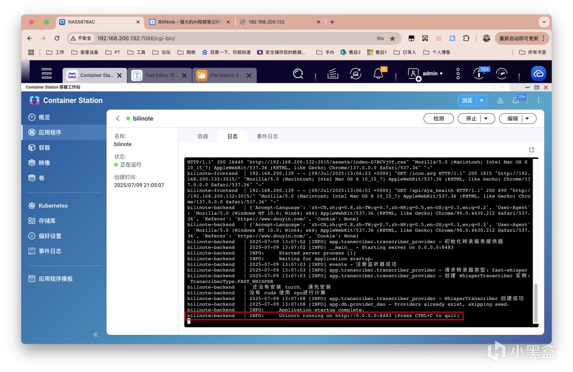This screenshot has height=372, width=573.
Task: Open a new Chrome tab
Action: point(332,22)
